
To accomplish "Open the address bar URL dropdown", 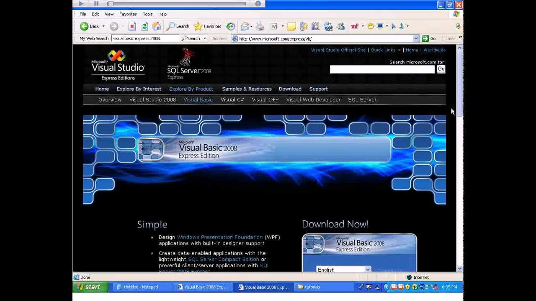I will pos(416,38).
